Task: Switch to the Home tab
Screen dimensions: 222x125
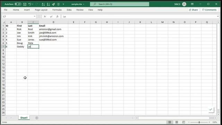Action: click(x=16, y=10)
